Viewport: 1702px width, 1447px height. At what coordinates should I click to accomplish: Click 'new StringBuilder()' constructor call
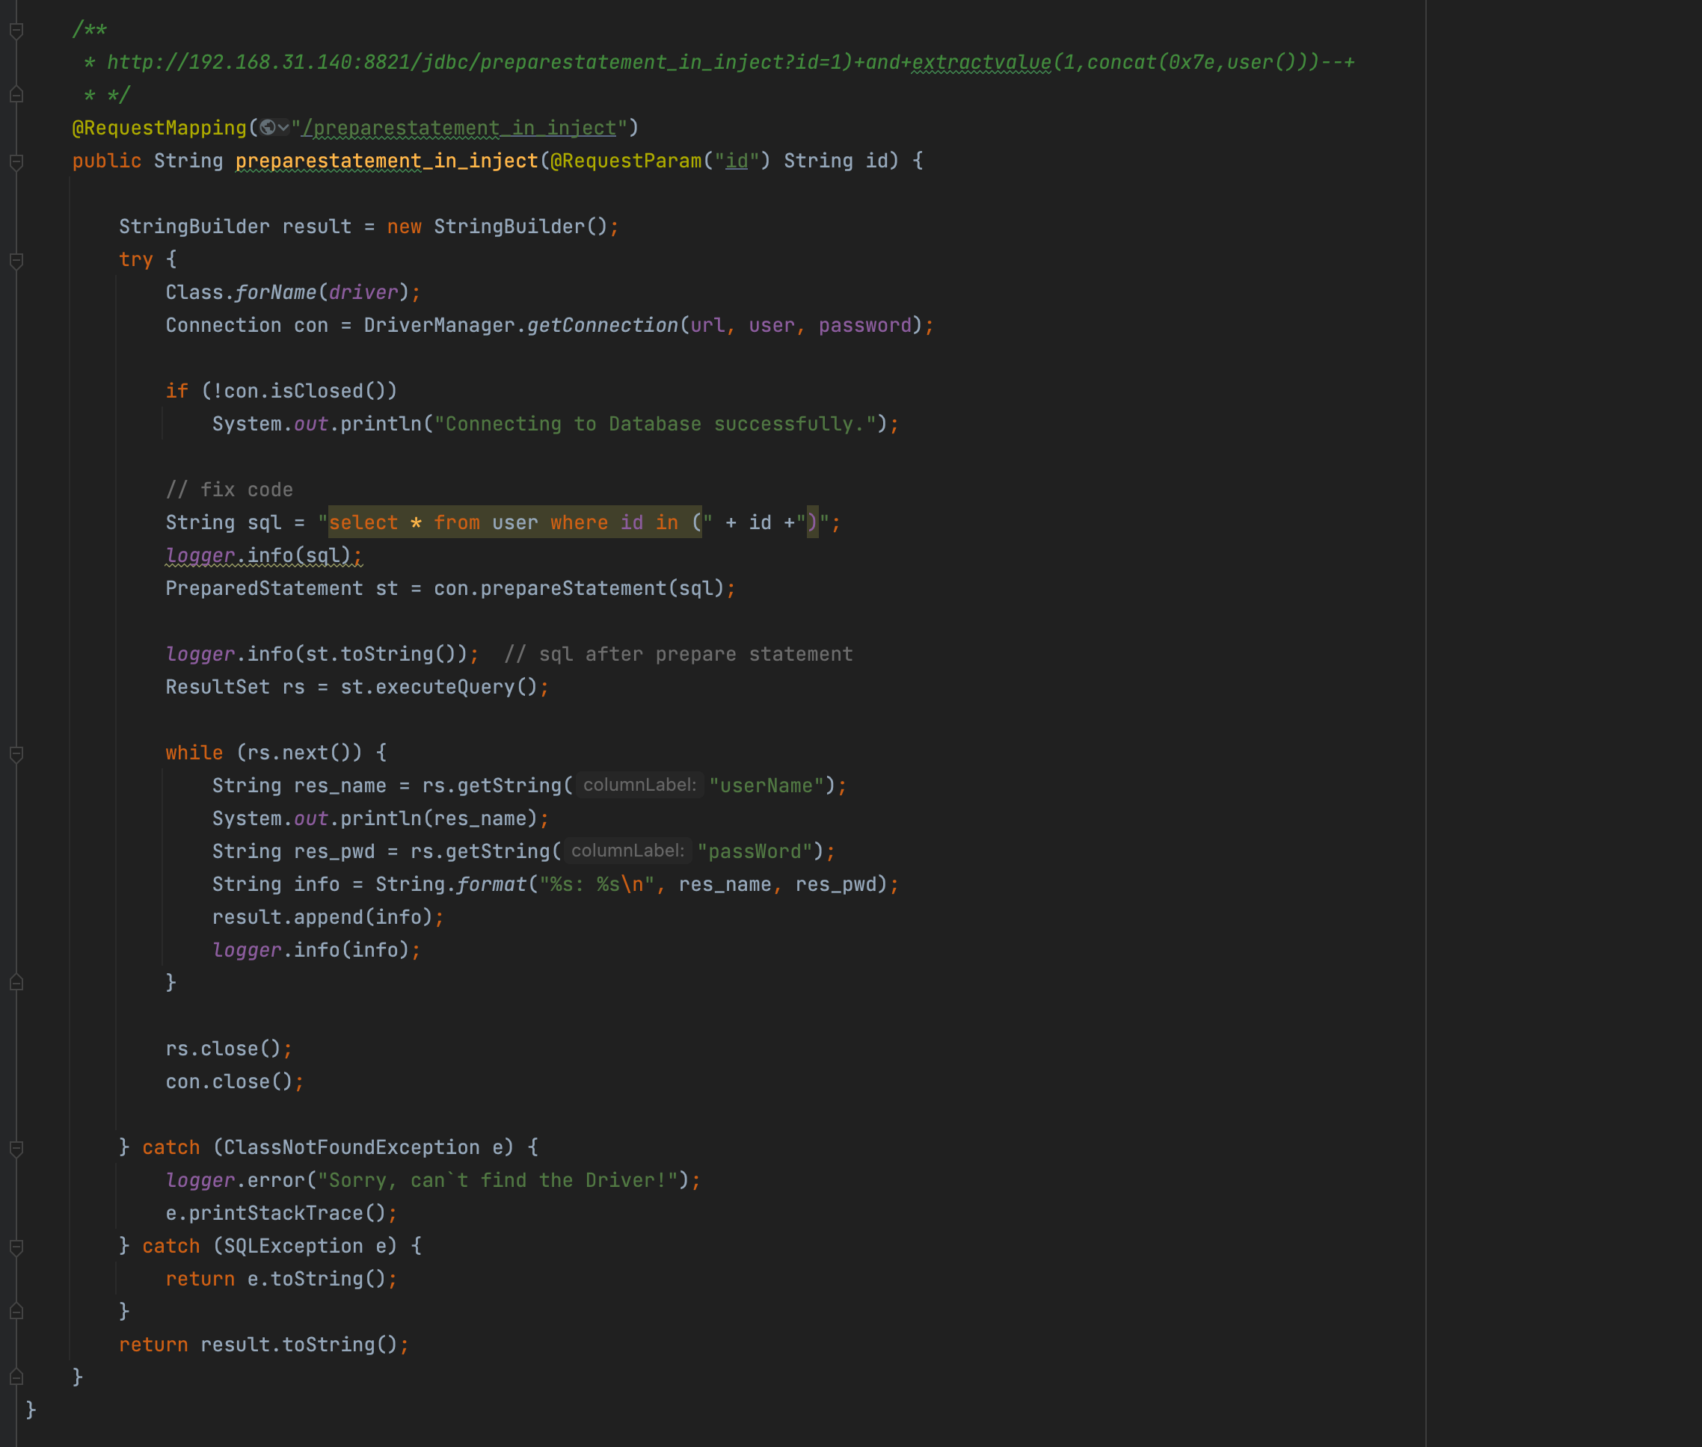point(497,227)
